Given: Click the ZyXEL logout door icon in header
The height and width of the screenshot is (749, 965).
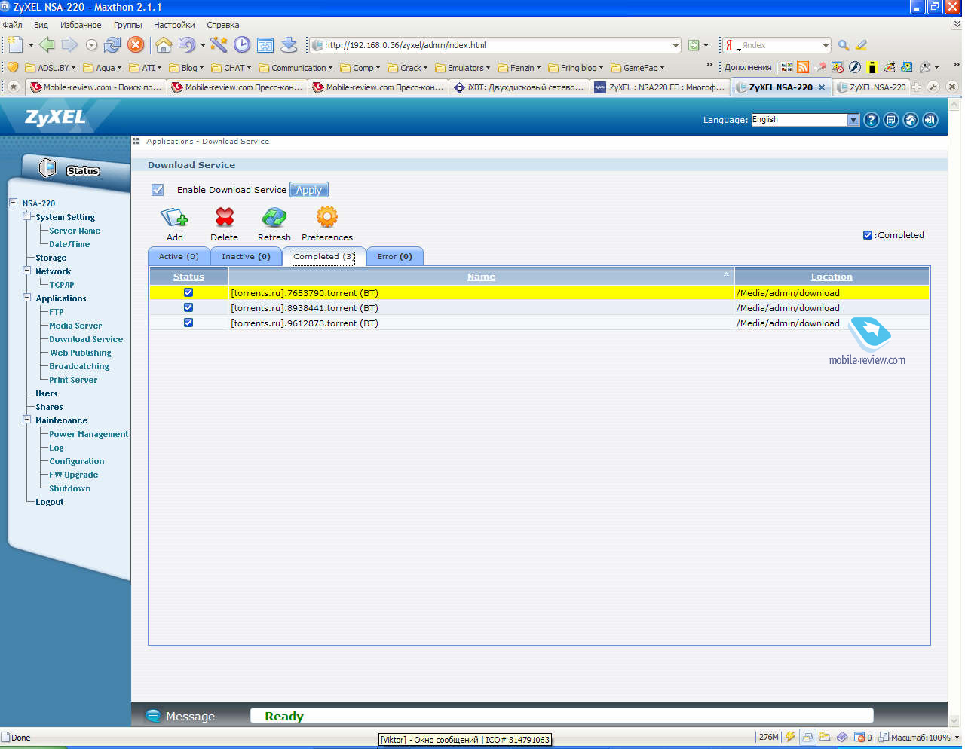Looking at the screenshot, I should [930, 120].
